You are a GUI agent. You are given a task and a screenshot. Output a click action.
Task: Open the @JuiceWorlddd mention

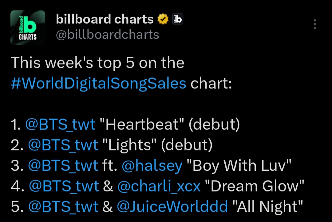pyautogui.click(x=172, y=207)
